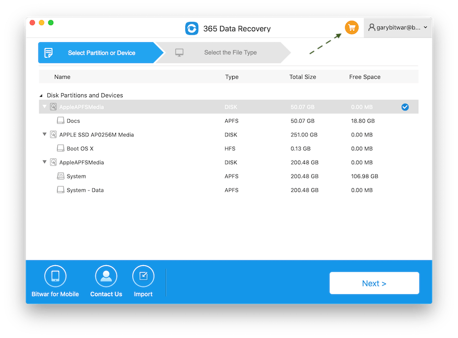The width and height of the screenshot is (458, 338).
Task: Switch to Select the File Type step
Action: [x=225, y=53]
